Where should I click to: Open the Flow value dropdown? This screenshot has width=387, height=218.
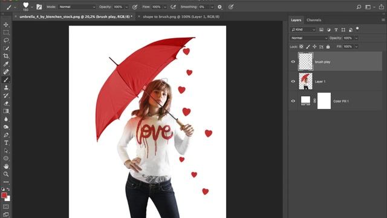click(165, 7)
